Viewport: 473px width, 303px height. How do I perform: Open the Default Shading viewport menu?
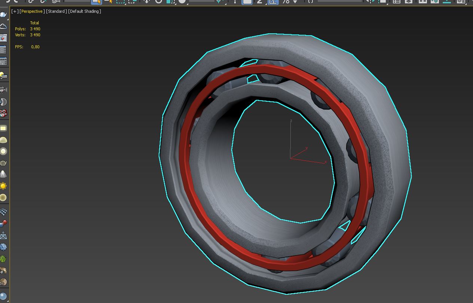(85, 11)
